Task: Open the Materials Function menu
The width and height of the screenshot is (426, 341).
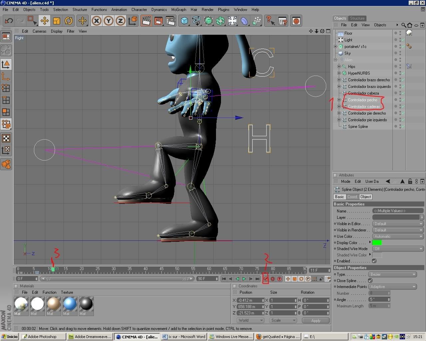Action: pyautogui.click(x=49, y=292)
